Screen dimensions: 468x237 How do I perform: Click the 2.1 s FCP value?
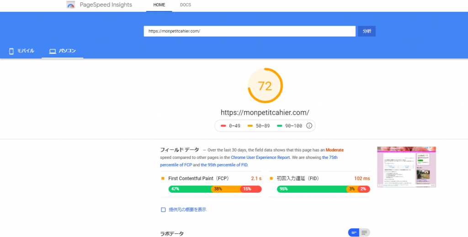coord(256,179)
